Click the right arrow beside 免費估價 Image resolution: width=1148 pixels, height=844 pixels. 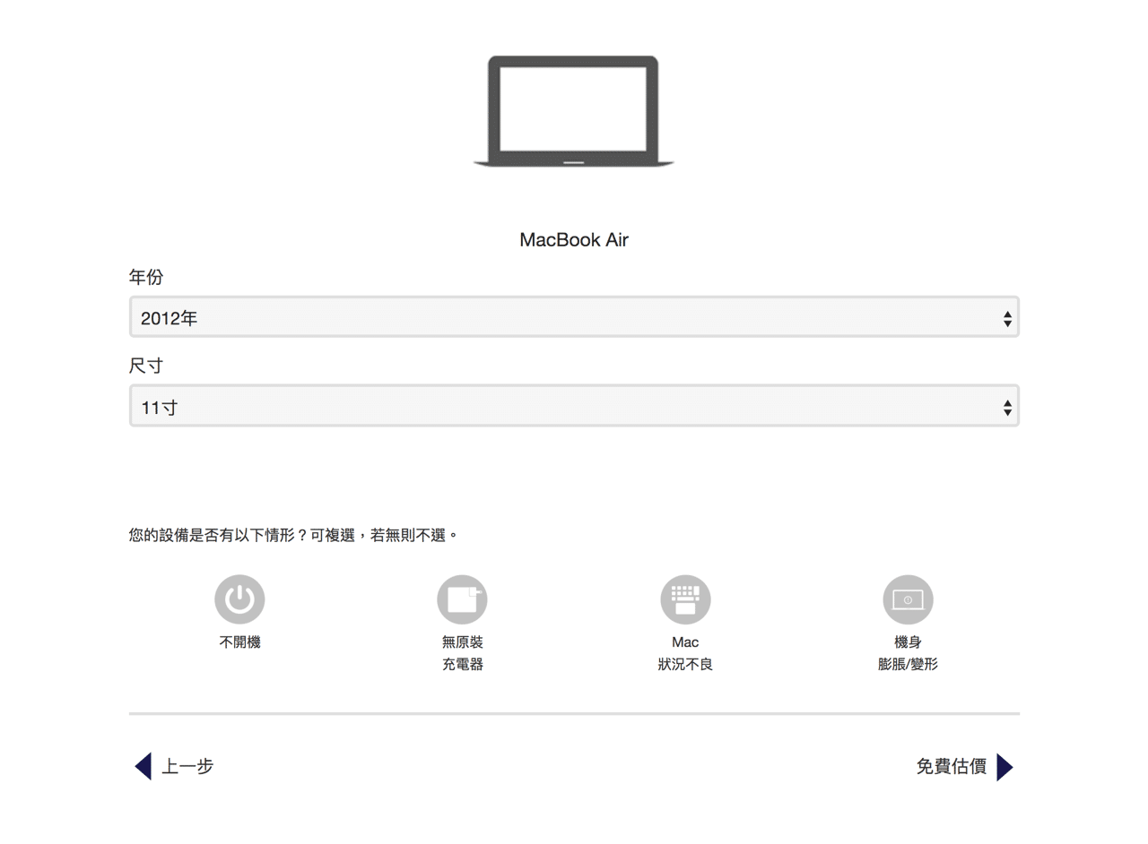pyautogui.click(x=1005, y=767)
